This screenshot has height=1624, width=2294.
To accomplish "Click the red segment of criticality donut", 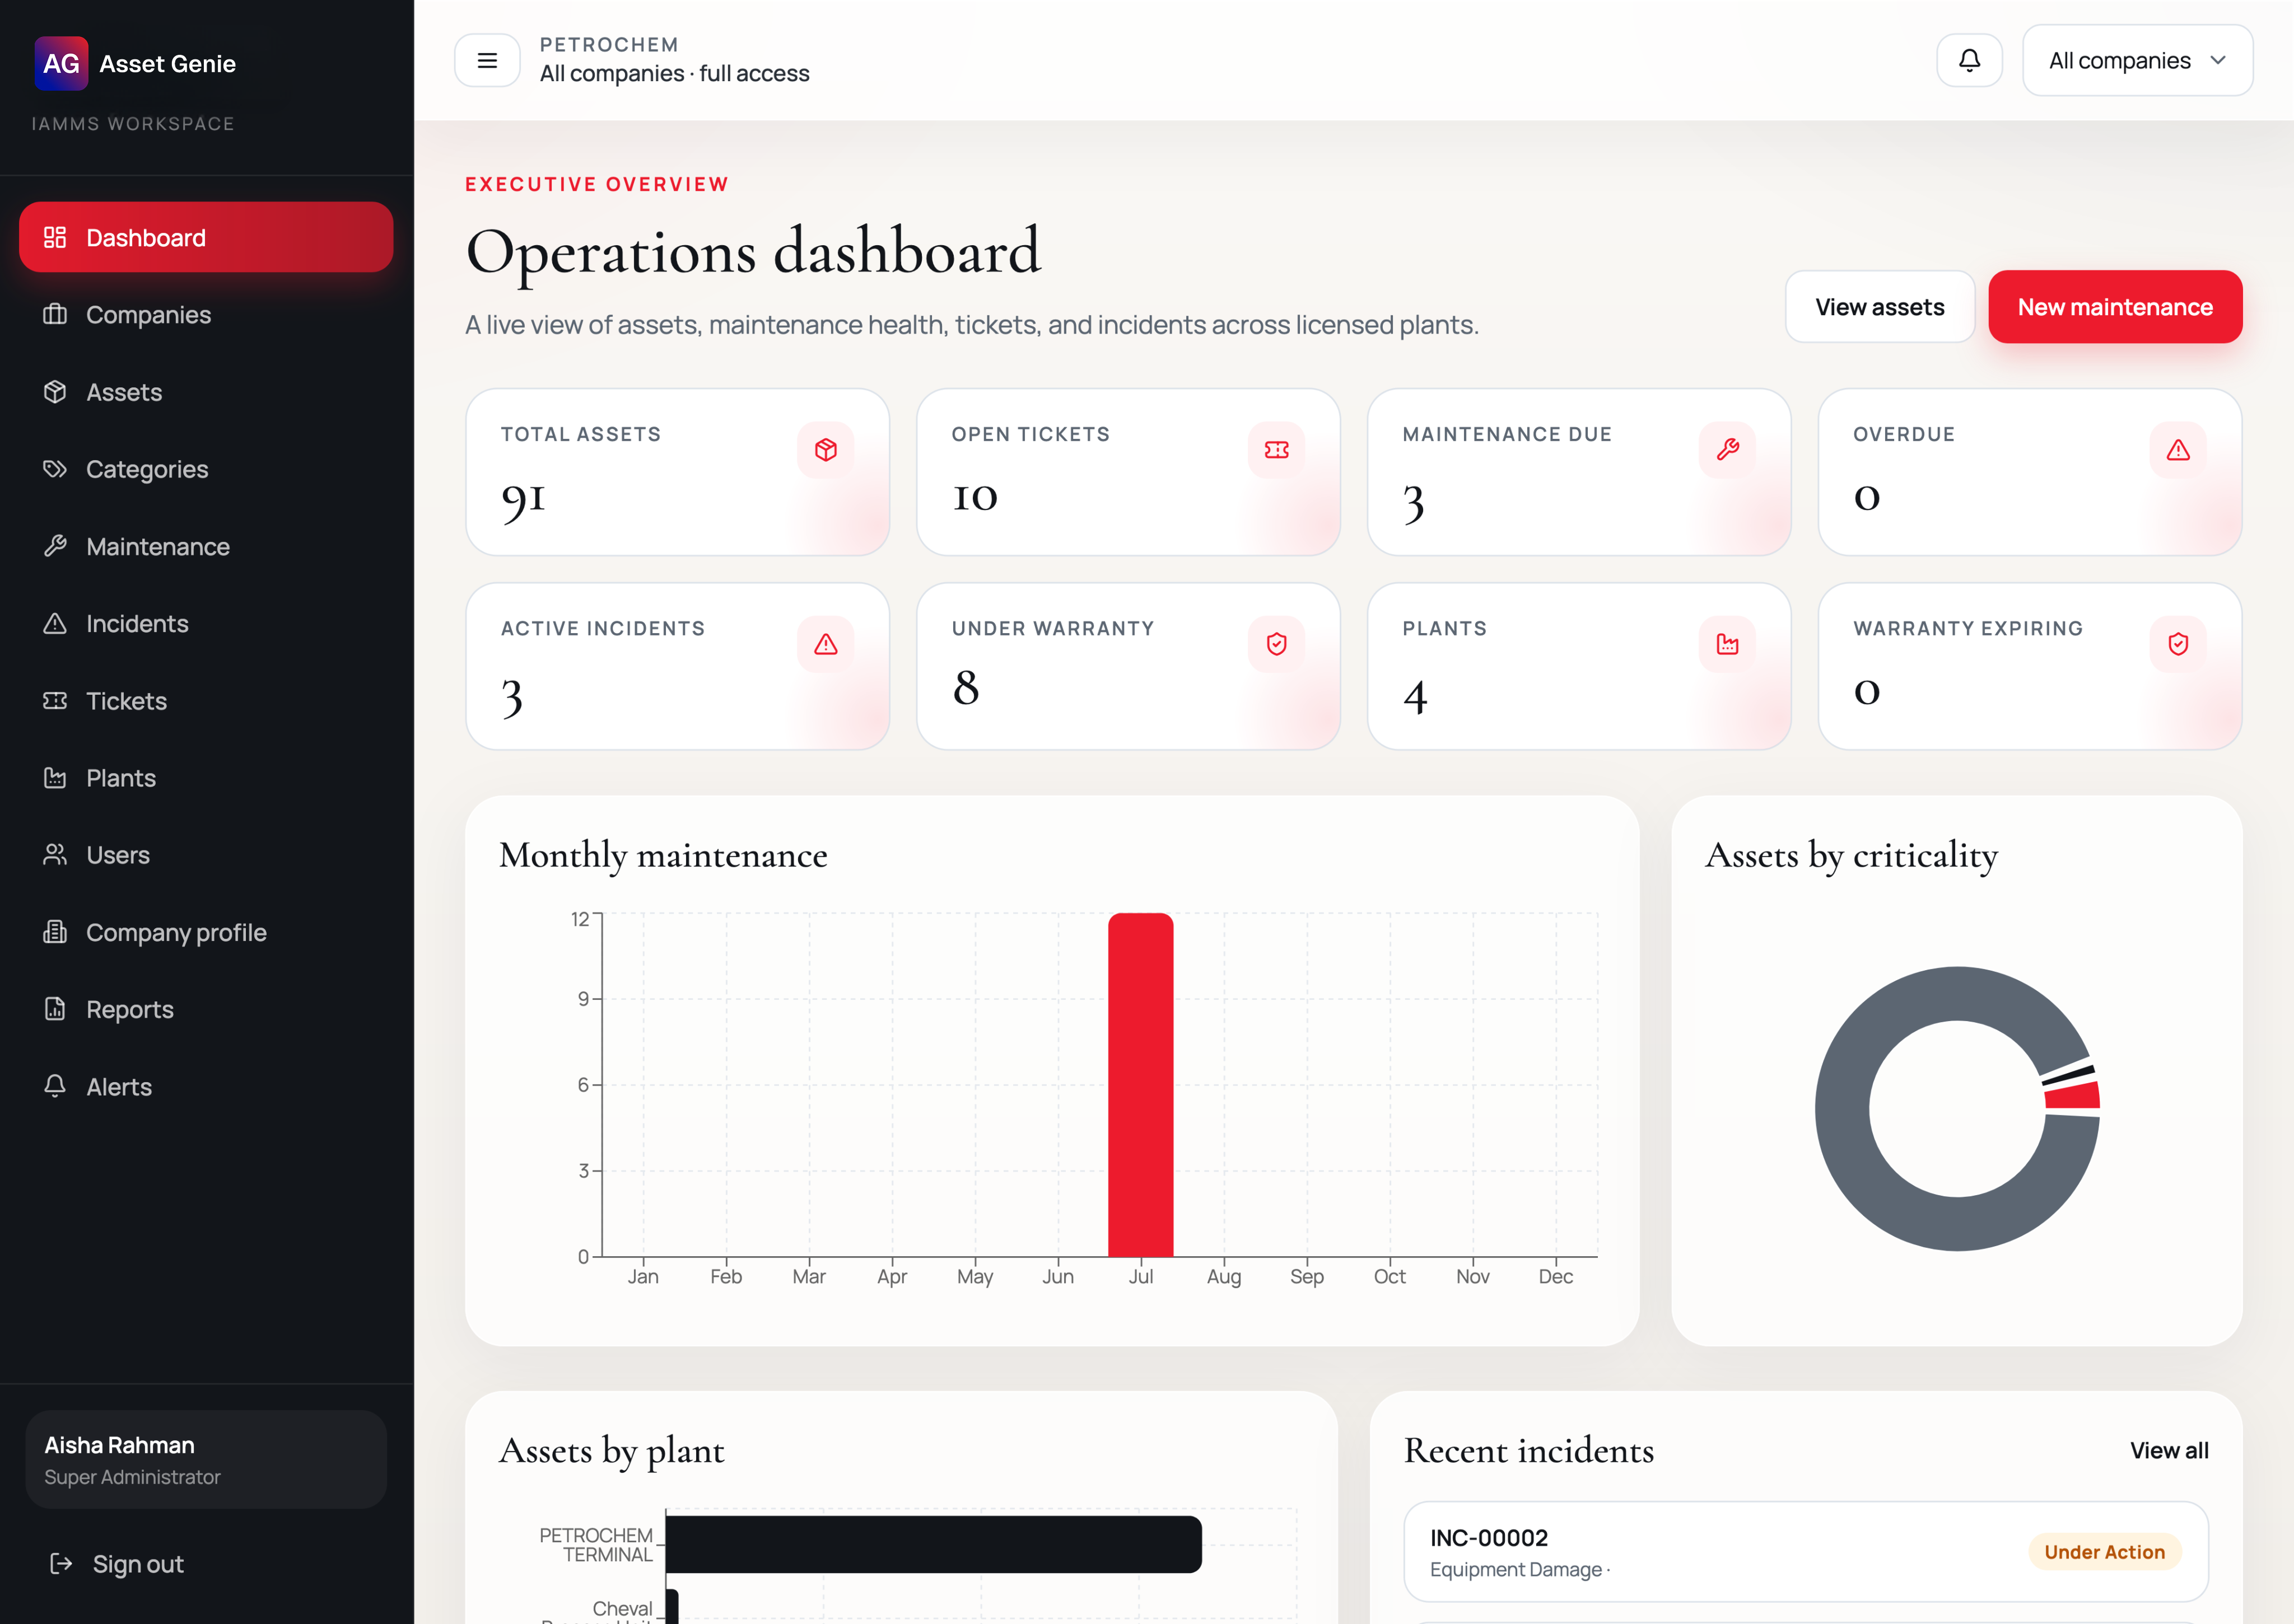I will [2072, 1096].
